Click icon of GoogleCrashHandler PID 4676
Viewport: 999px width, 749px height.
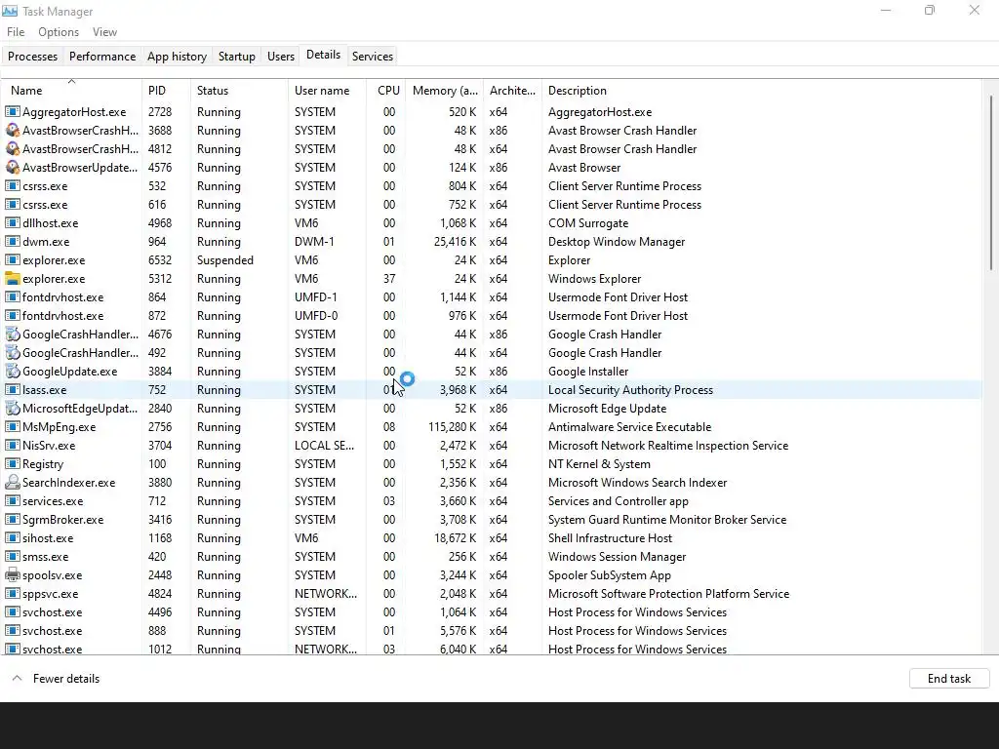(12, 335)
